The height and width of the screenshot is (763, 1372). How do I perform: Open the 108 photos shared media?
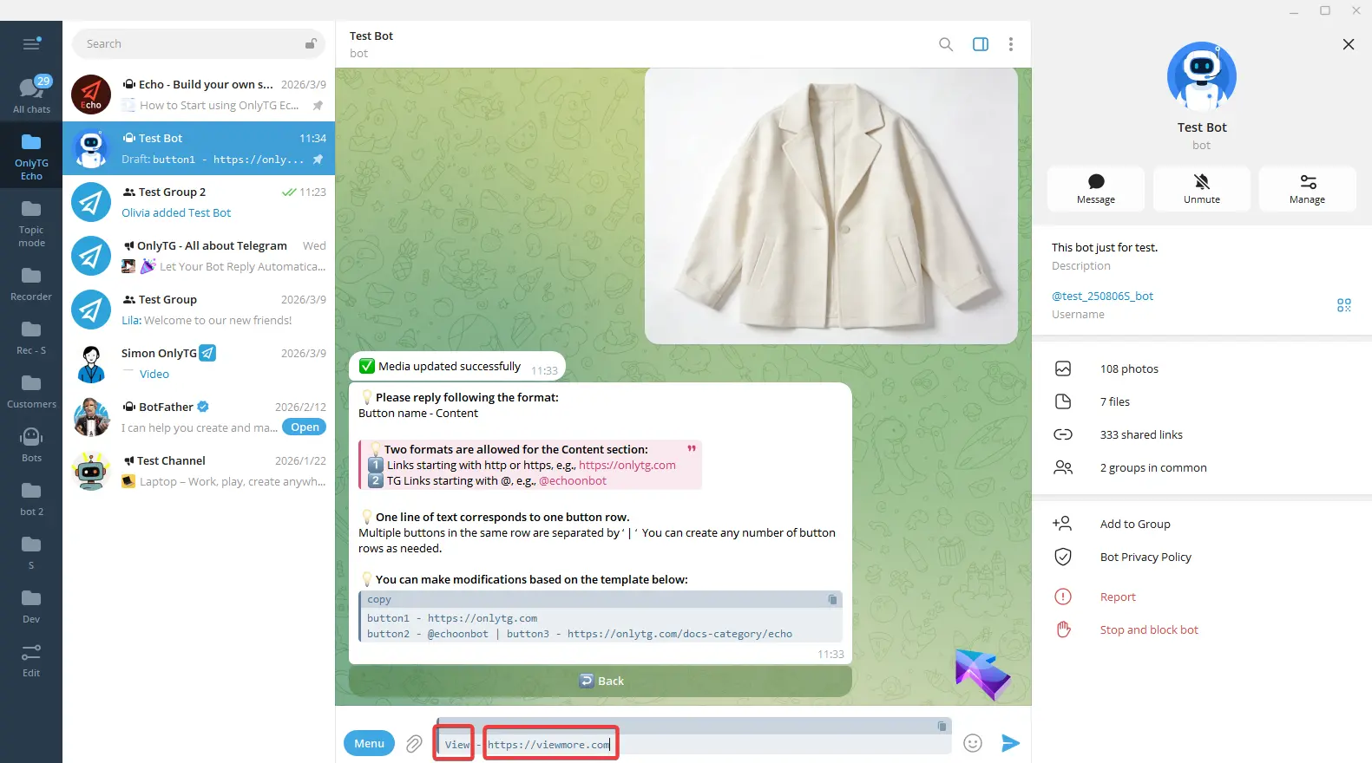point(1128,369)
